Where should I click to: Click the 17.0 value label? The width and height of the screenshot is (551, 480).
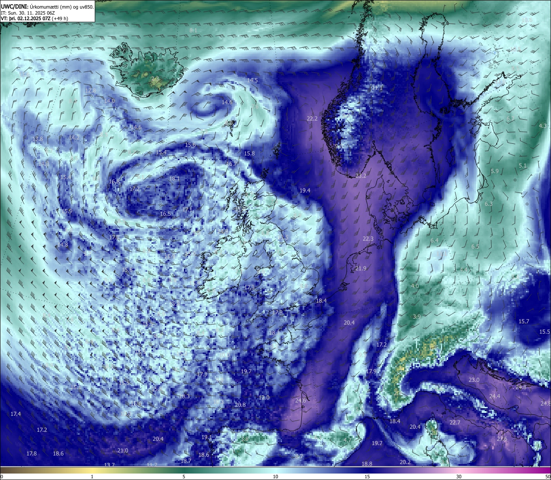click(x=115, y=237)
